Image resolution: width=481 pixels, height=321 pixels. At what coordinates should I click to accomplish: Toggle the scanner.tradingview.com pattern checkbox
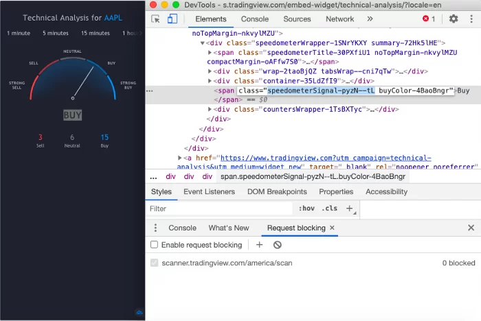click(155, 263)
